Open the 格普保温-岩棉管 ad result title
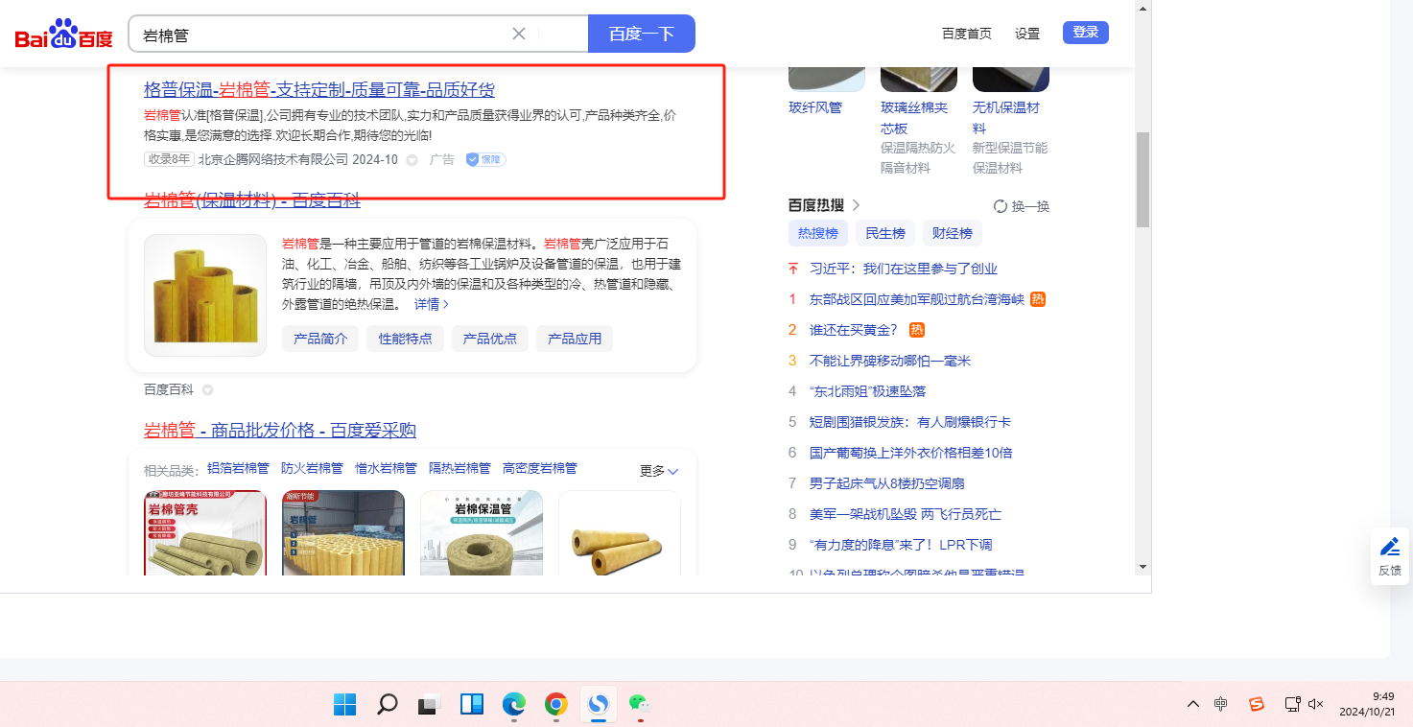The image size is (1413, 727). coord(319,90)
